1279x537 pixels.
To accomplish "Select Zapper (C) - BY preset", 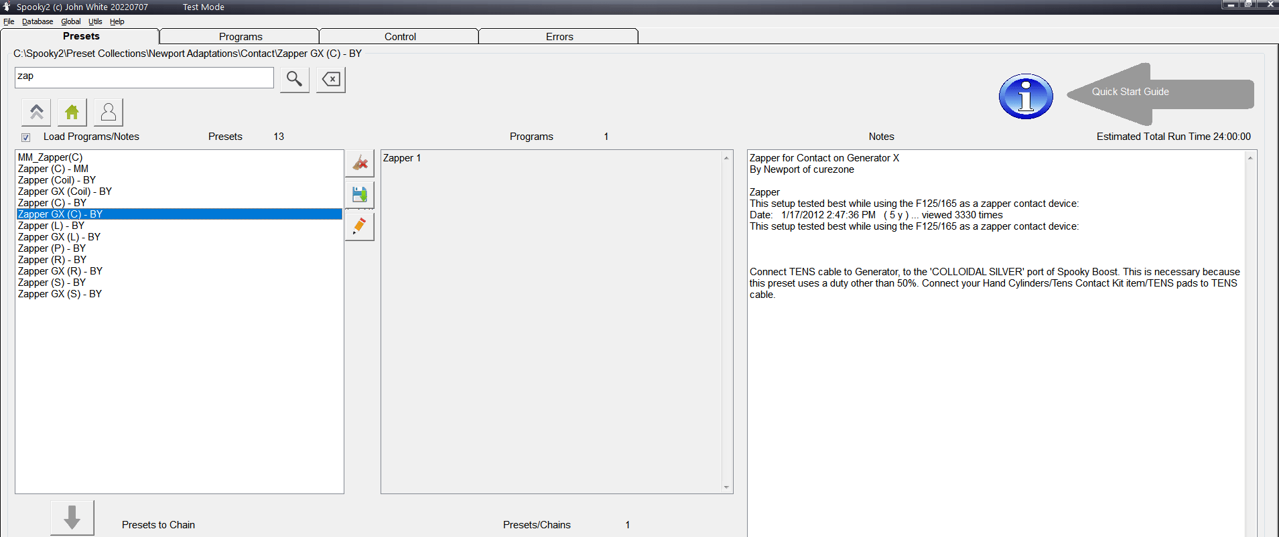I will point(180,203).
